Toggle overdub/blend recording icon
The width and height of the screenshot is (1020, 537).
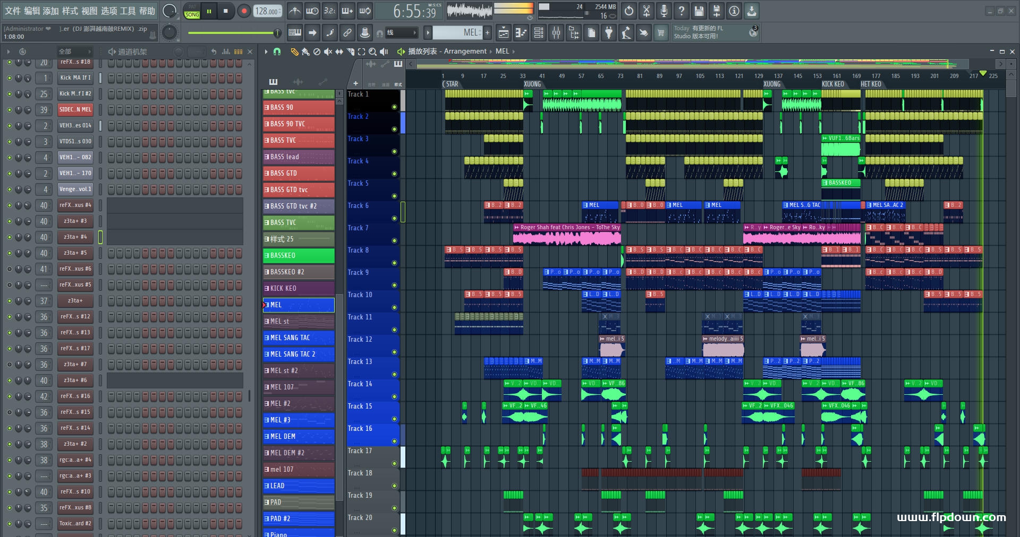click(x=347, y=11)
